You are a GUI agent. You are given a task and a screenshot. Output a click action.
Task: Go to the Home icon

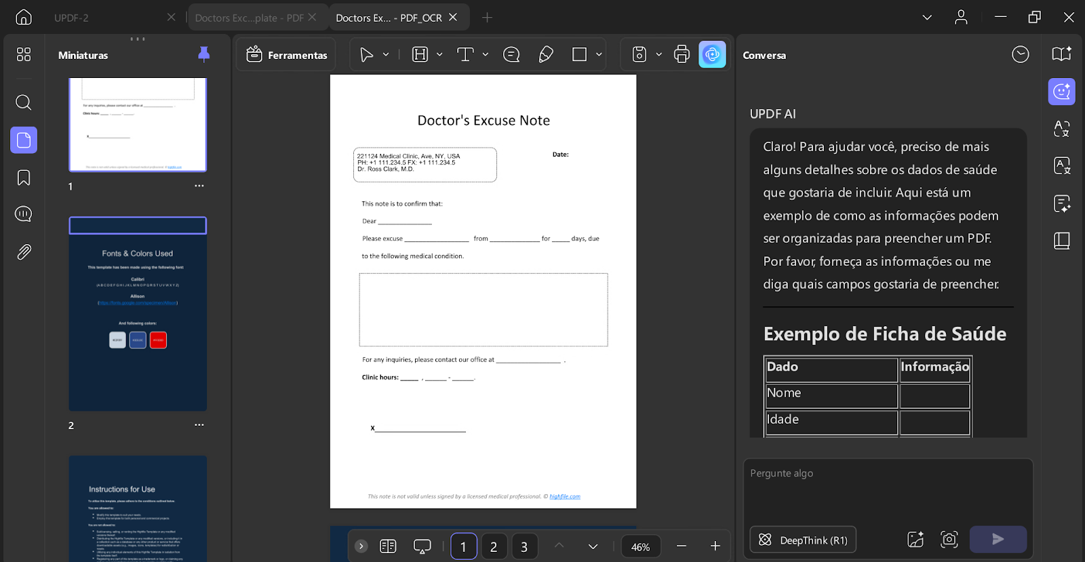(24, 17)
